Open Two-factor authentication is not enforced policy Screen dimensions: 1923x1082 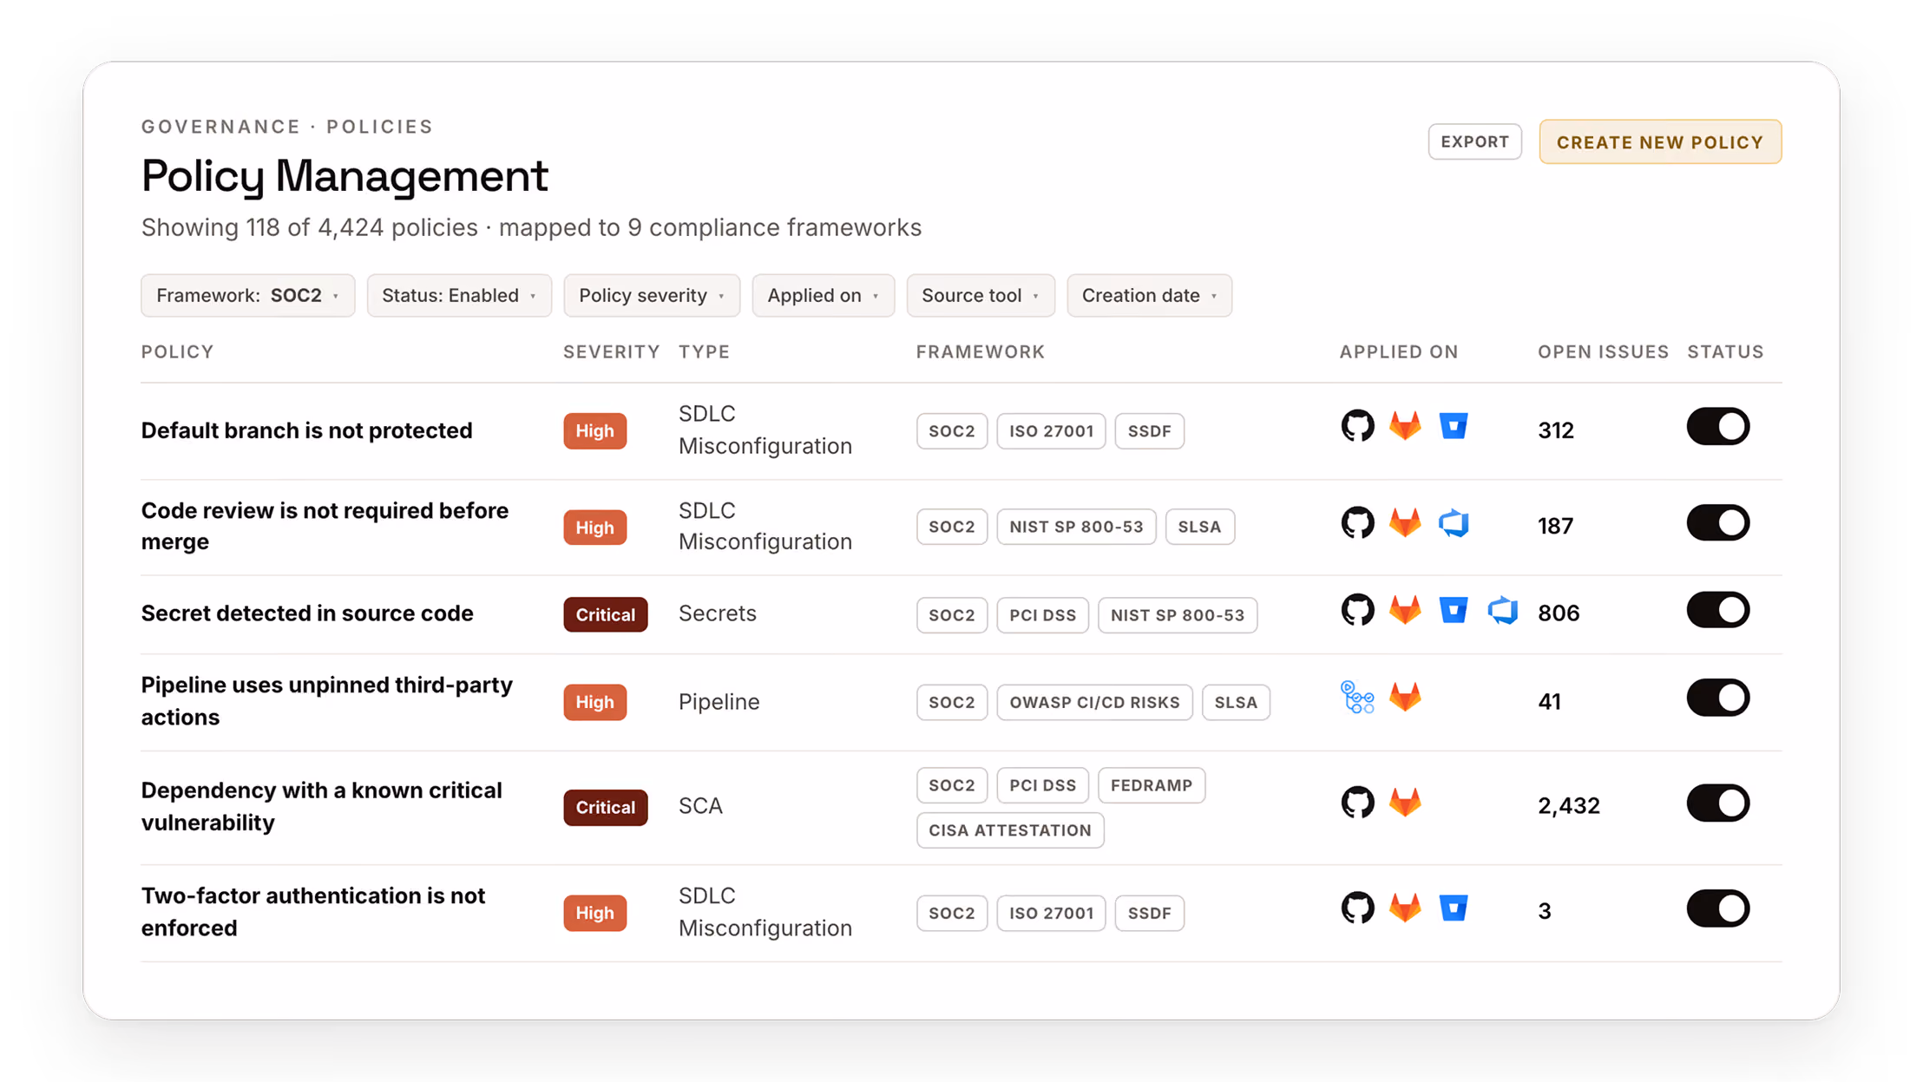coord(312,912)
